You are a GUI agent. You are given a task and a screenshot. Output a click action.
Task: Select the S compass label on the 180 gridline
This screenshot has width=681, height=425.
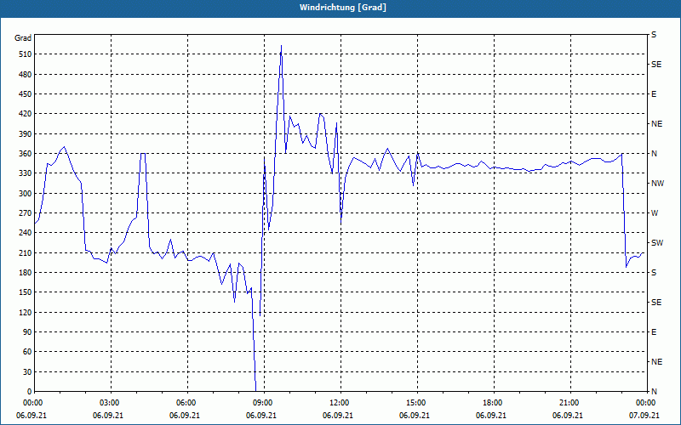coord(654,273)
